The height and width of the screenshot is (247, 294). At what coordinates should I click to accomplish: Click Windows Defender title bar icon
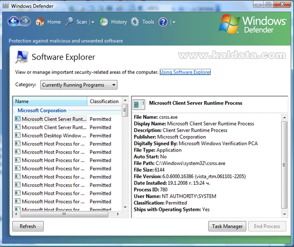pos(5,6)
